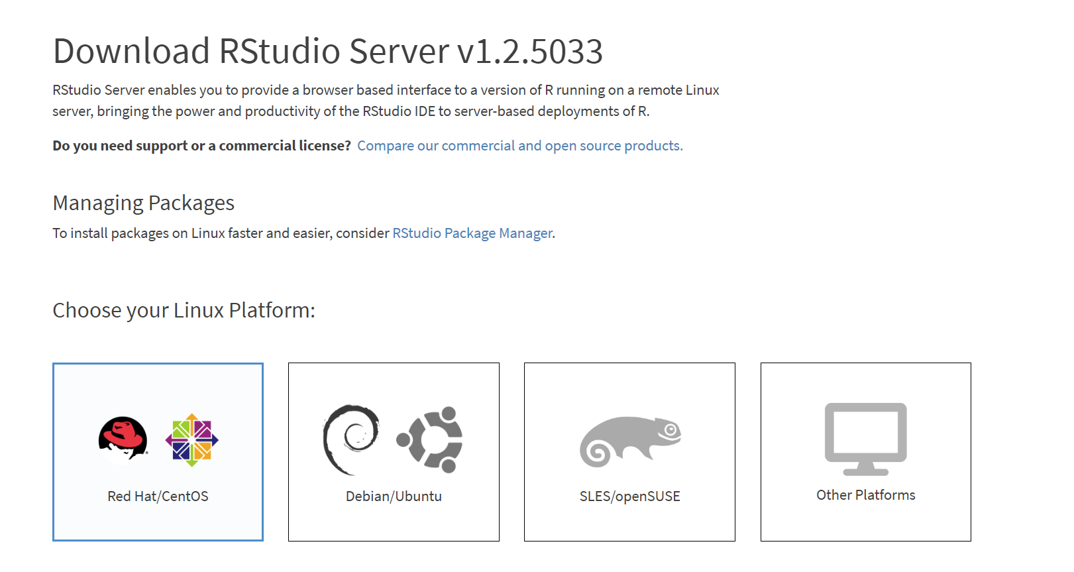
Task: Click the 'Choose your Linux Platform:' heading
Action: point(184,310)
